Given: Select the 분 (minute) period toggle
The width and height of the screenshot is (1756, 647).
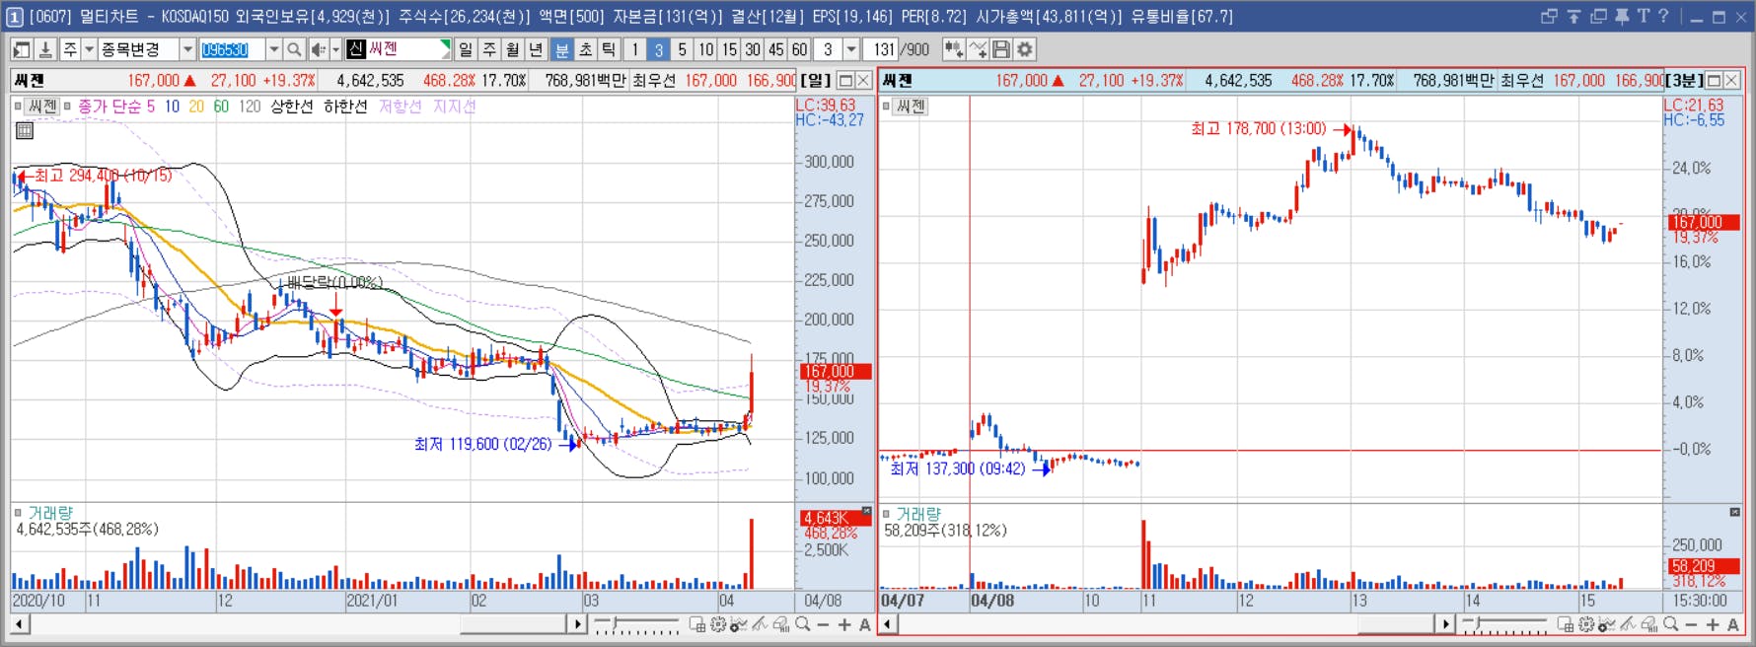Looking at the screenshot, I should (x=562, y=49).
